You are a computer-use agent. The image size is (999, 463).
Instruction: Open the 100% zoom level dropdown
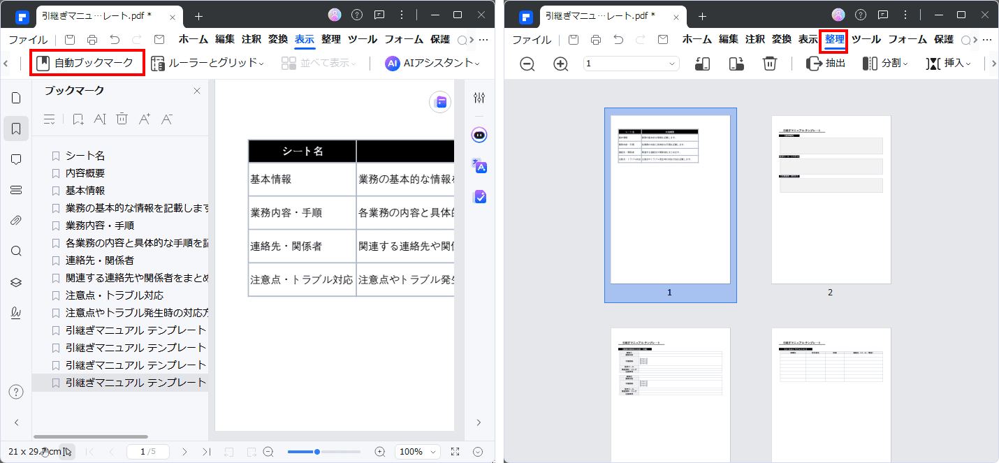click(418, 452)
